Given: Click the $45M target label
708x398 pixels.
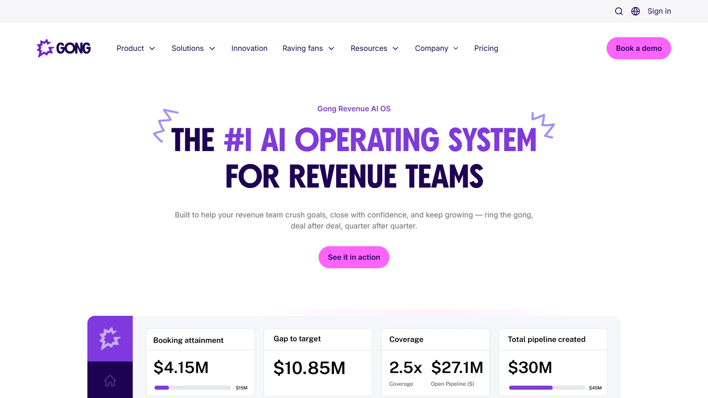Looking at the screenshot, I should 595,388.
